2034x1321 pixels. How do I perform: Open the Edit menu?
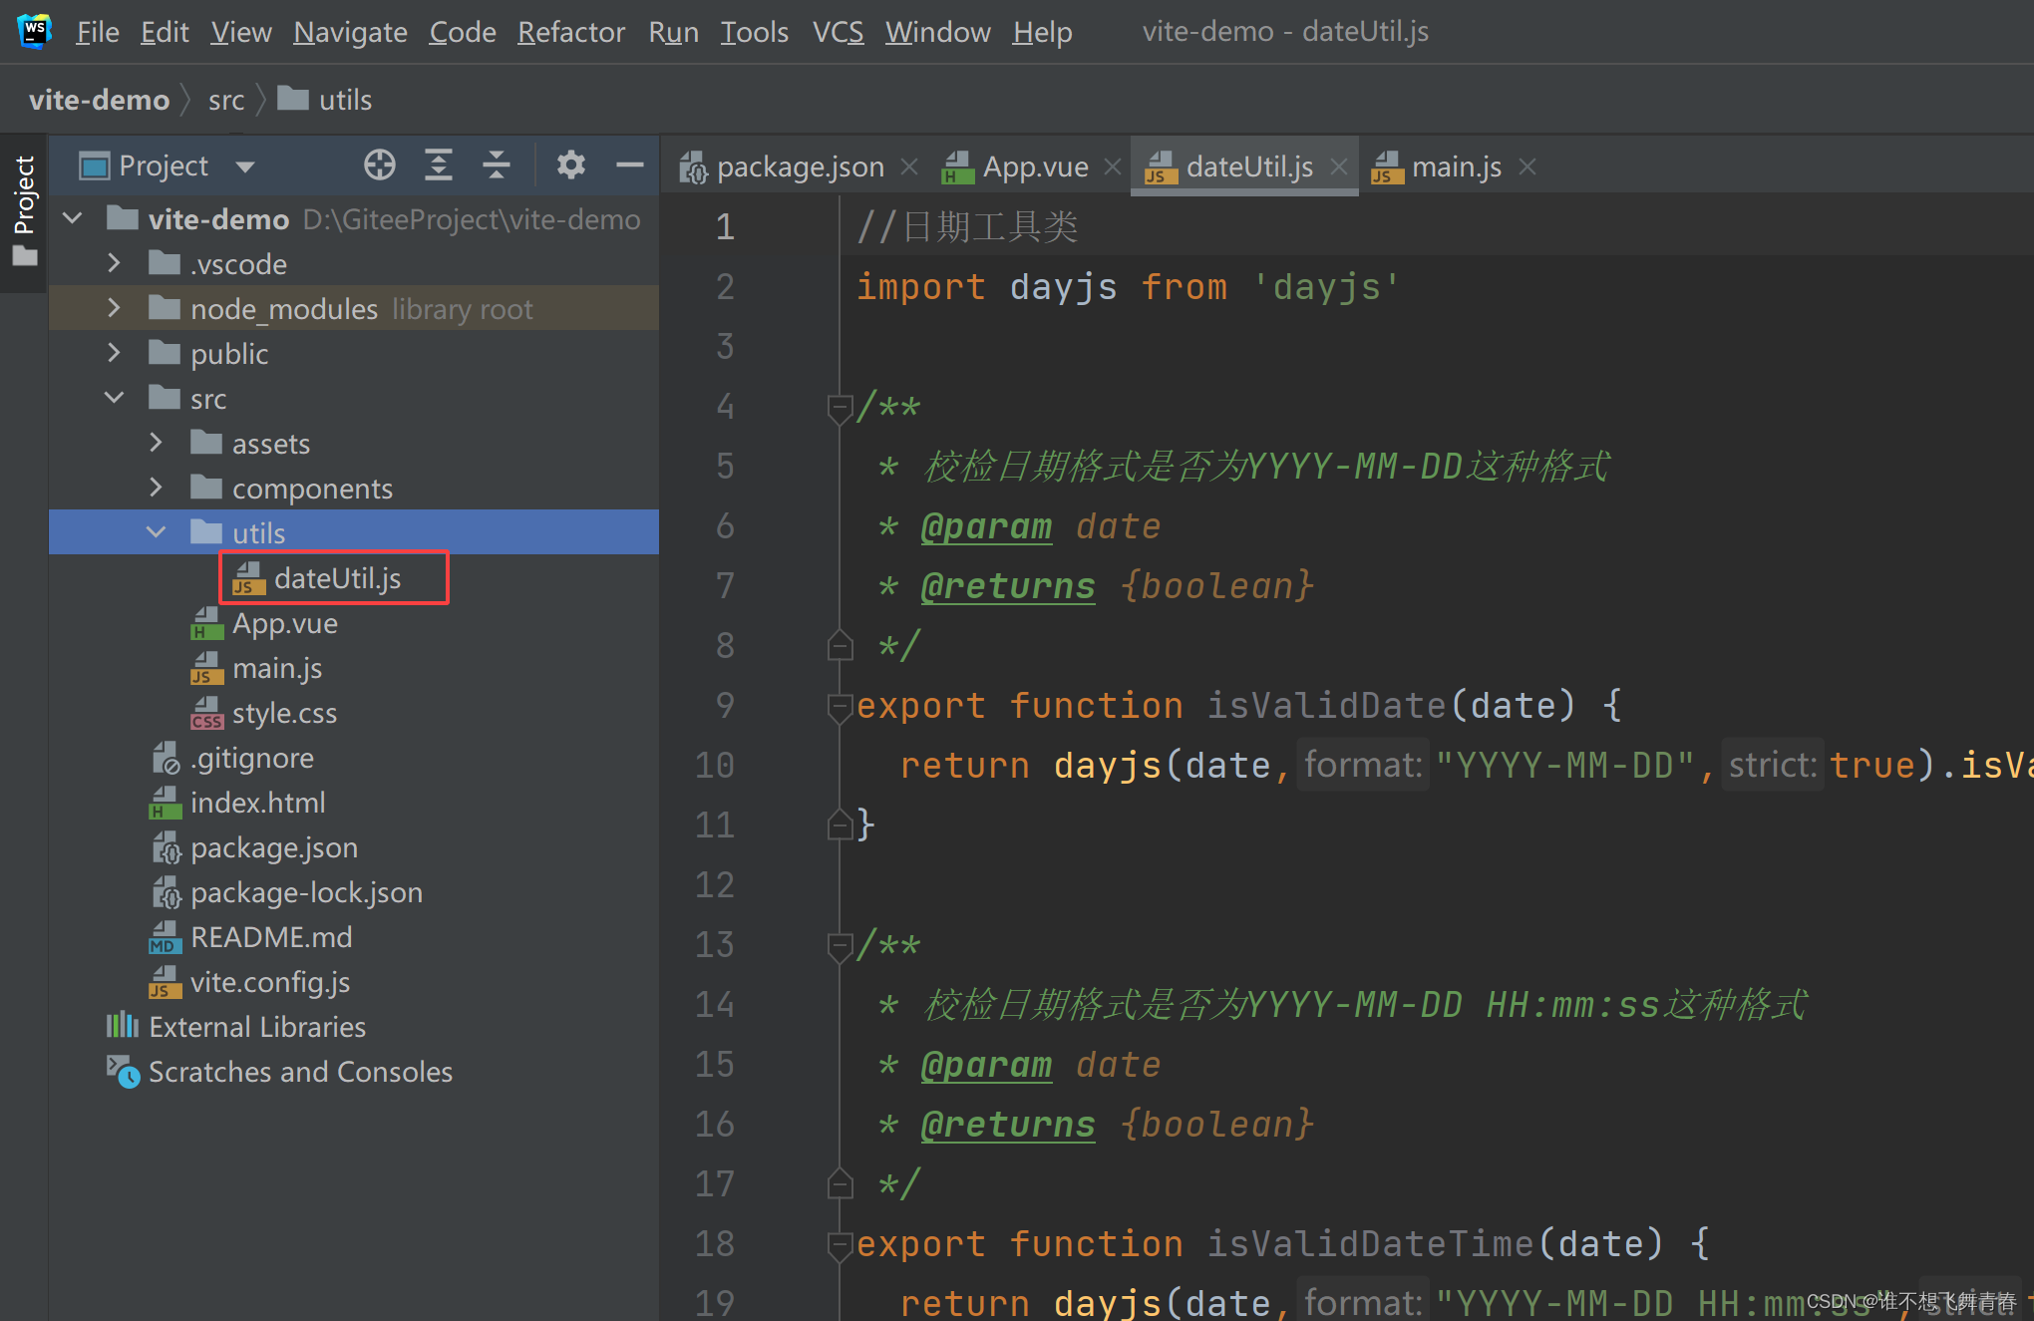pos(165,32)
